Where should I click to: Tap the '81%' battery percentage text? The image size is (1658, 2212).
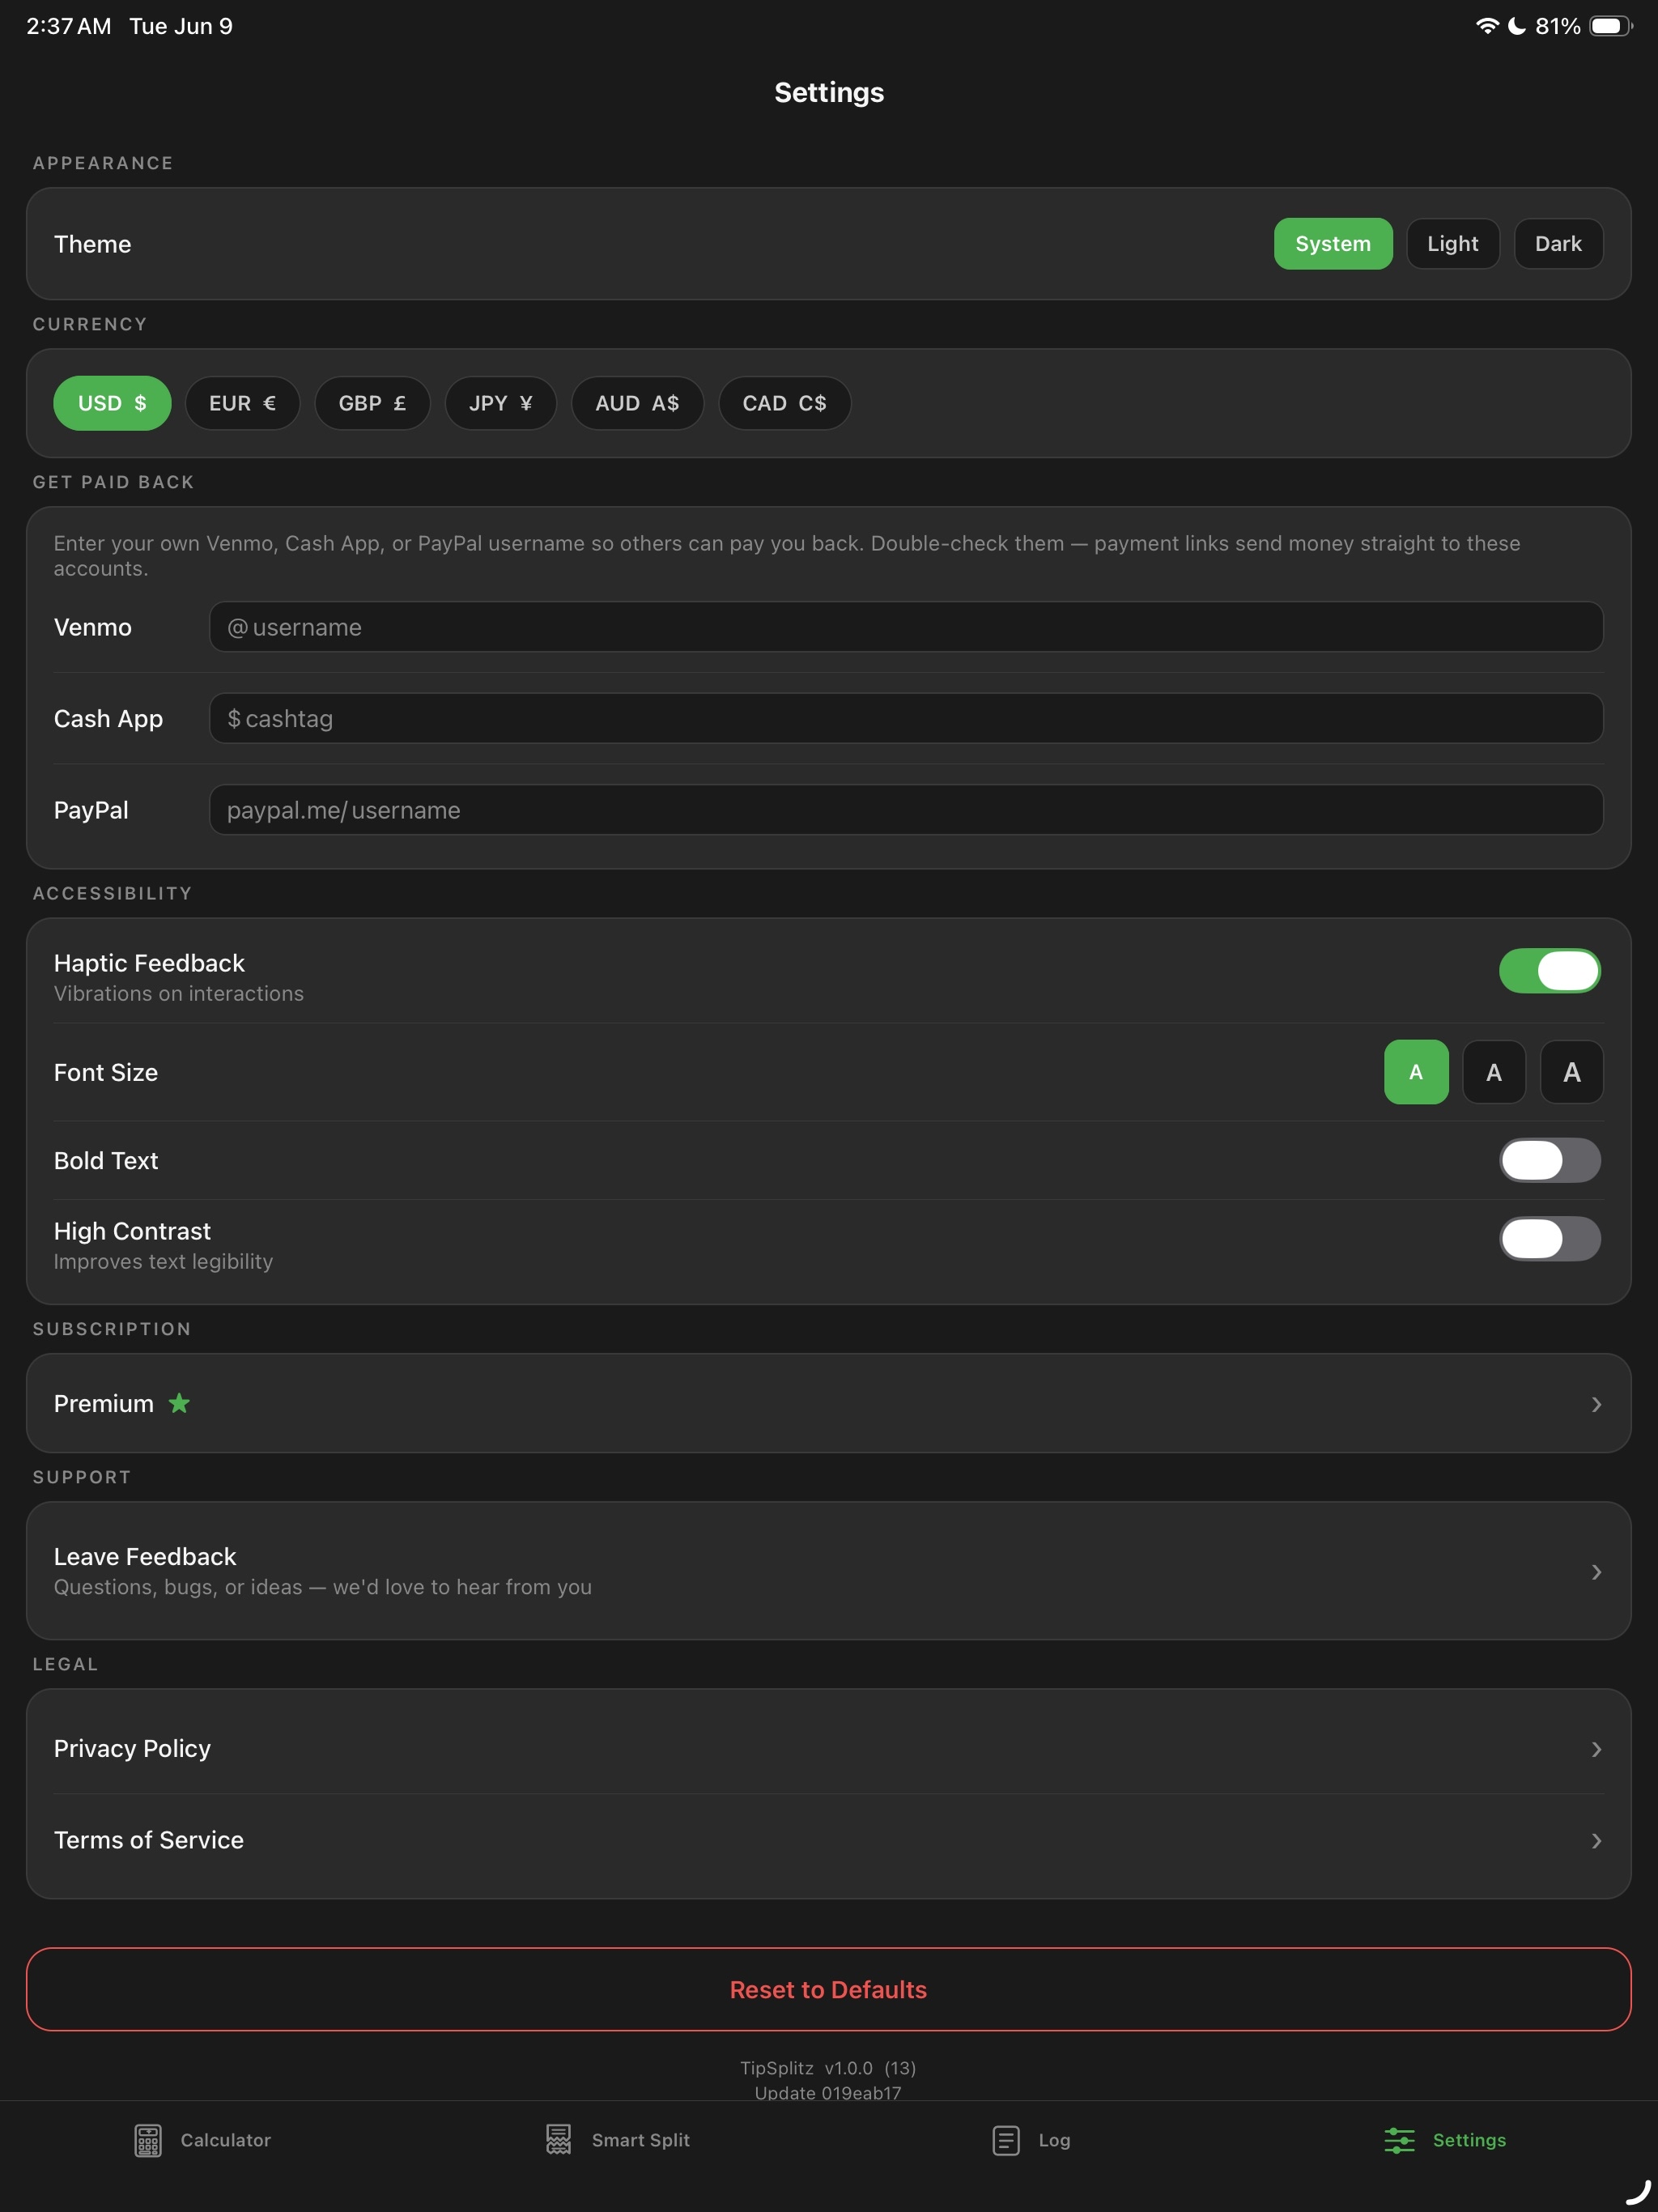[x=1557, y=26]
